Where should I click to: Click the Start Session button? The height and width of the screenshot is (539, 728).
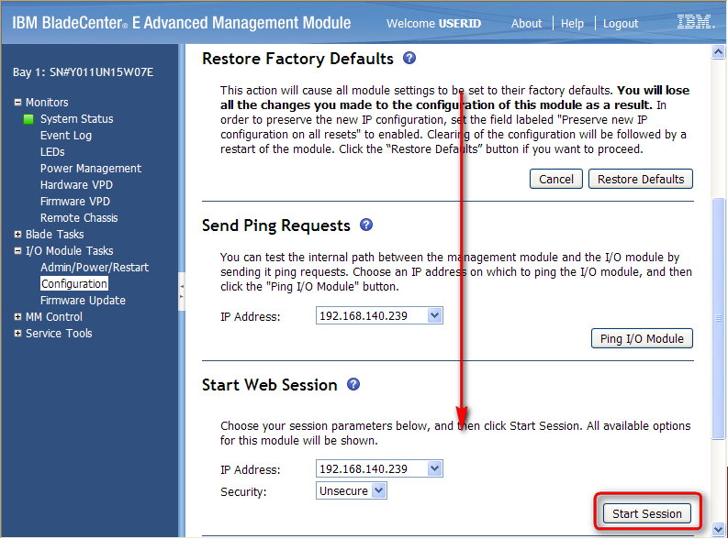click(646, 514)
